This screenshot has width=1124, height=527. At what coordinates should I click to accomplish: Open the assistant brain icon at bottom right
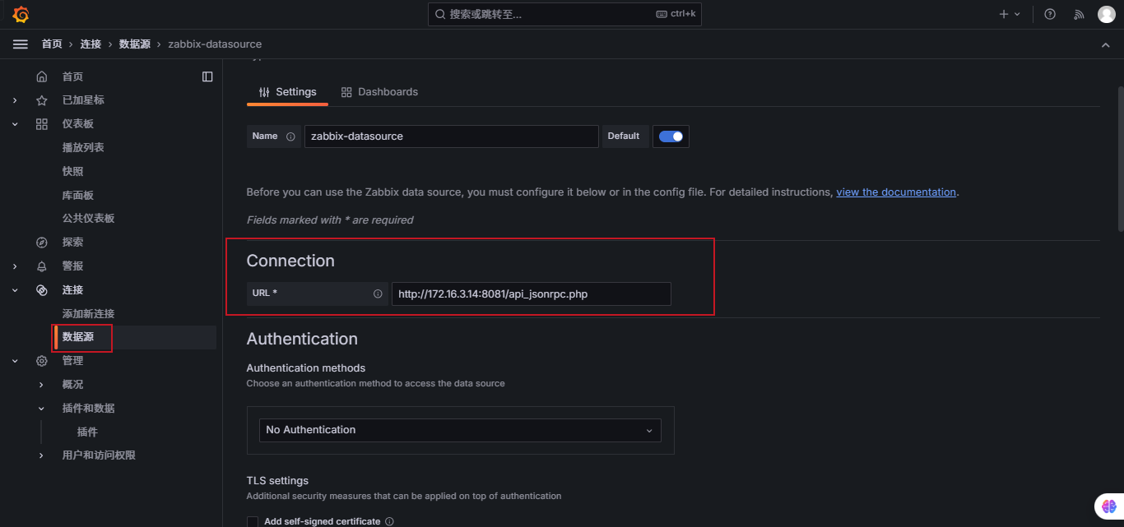(x=1108, y=507)
